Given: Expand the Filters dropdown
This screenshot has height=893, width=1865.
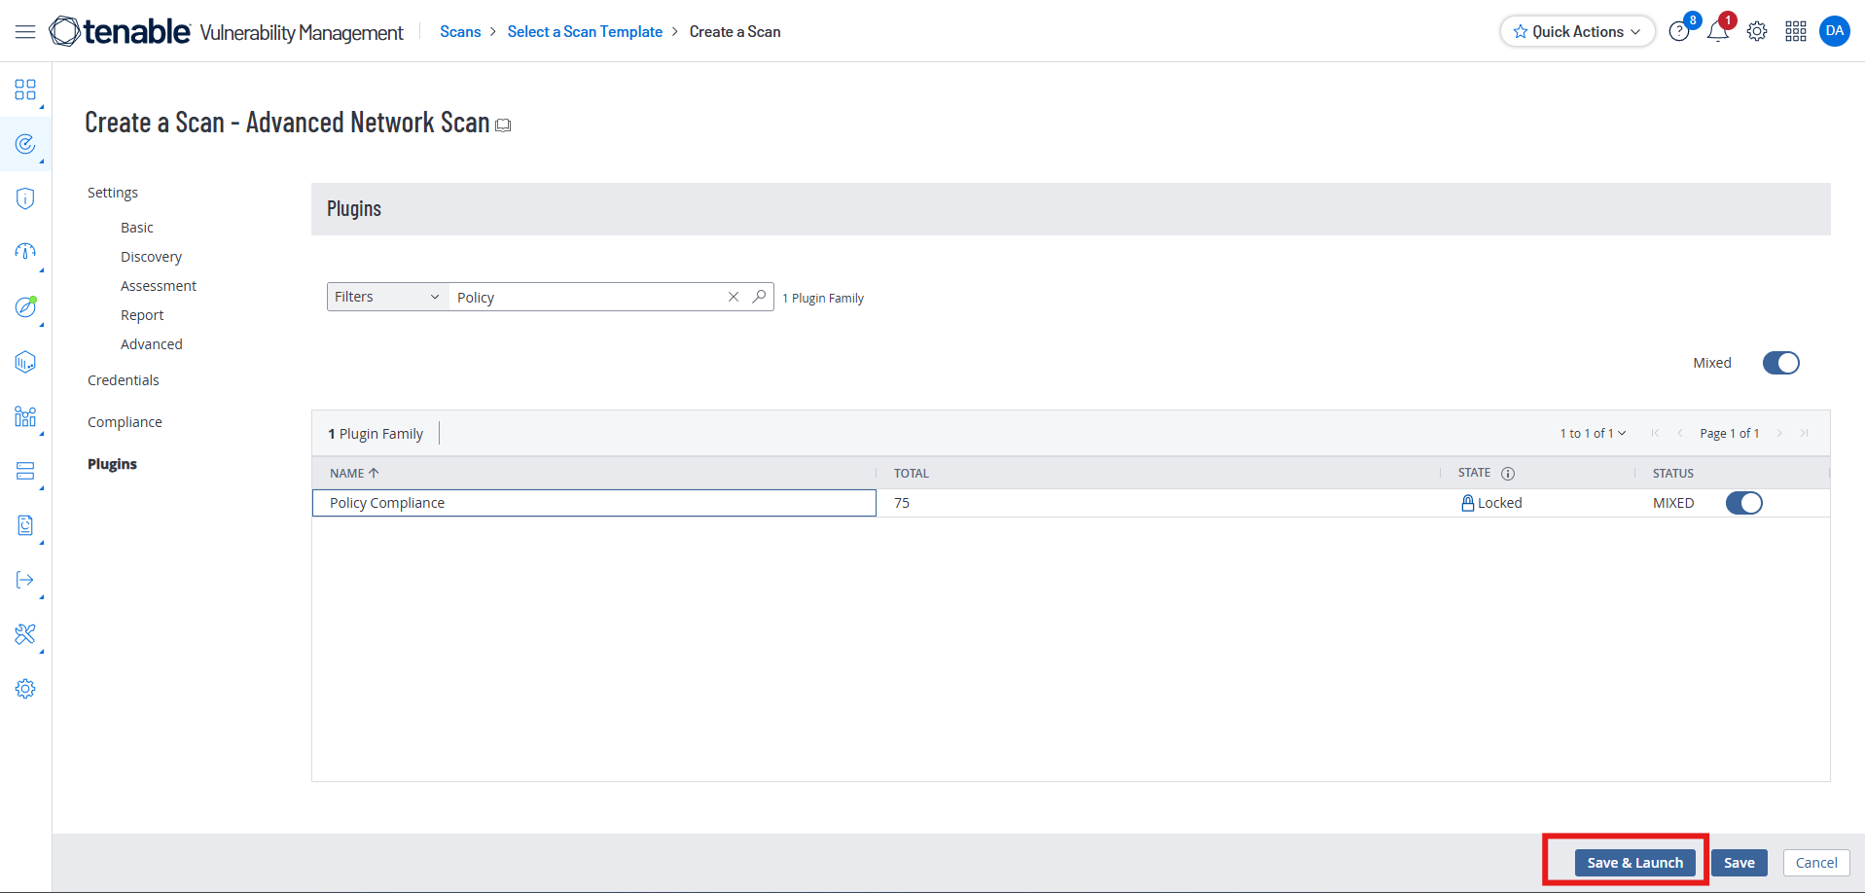Looking at the screenshot, I should pos(386,297).
